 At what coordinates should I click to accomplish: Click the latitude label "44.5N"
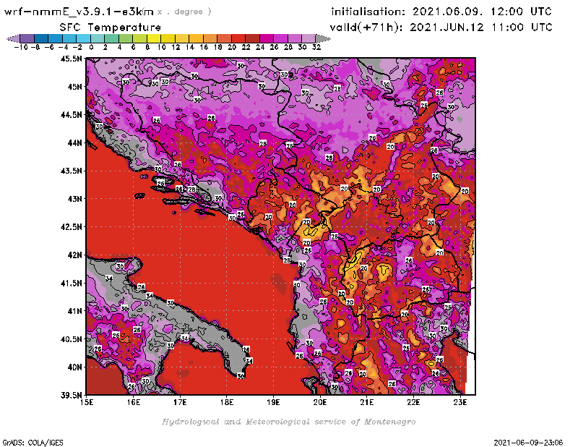pyautogui.click(x=71, y=115)
